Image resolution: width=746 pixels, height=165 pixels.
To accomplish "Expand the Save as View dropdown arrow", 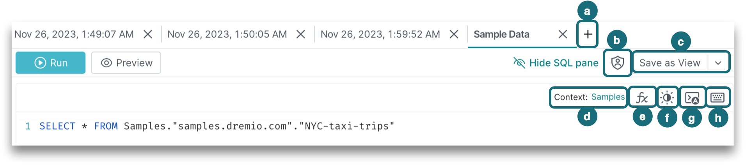I will click(718, 63).
